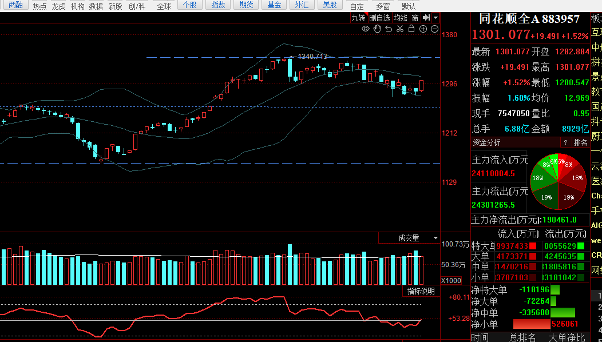Open the 排名 ranking button

tap(580, 142)
